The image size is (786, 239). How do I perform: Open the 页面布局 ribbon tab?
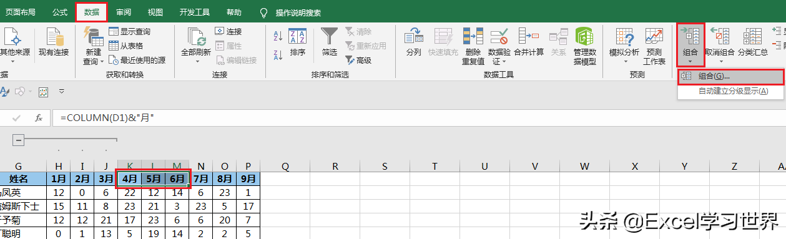21,12
